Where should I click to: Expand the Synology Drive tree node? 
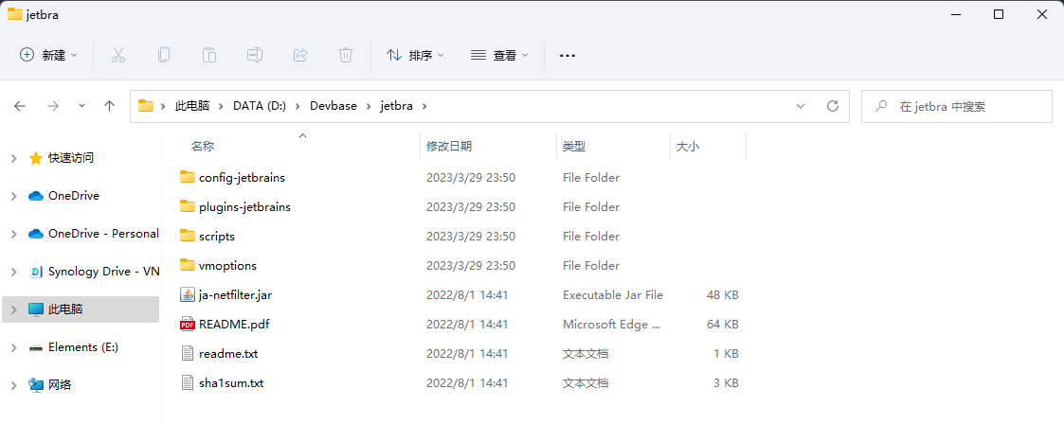14,272
